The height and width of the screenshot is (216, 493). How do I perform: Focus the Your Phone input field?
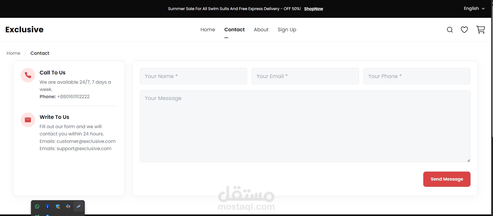click(x=417, y=76)
